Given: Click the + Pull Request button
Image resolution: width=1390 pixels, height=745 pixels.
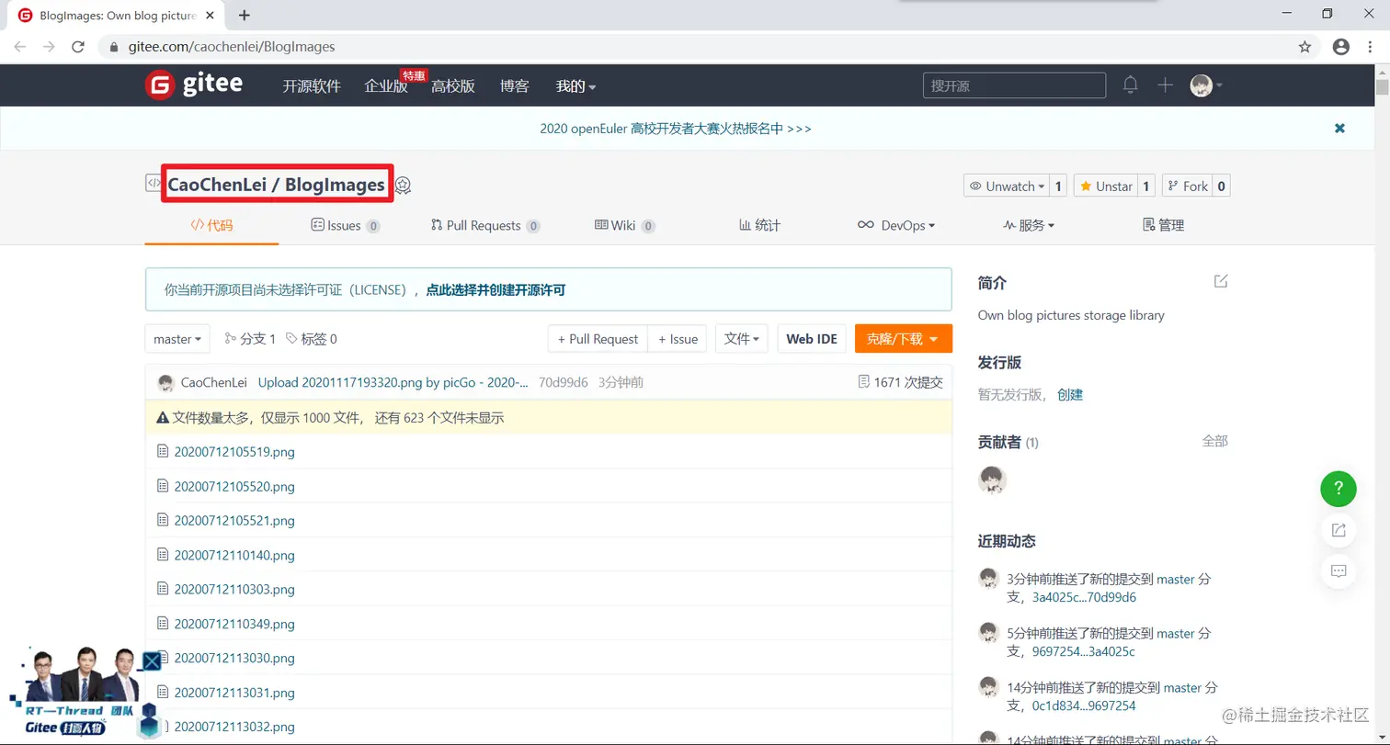Looking at the screenshot, I should [x=598, y=339].
